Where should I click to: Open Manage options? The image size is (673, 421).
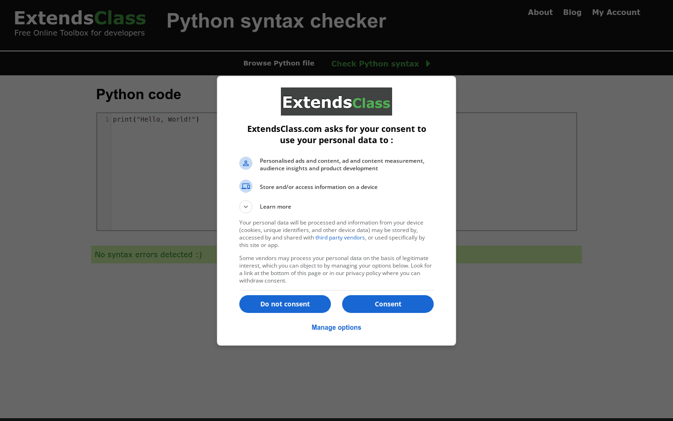[x=336, y=327]
